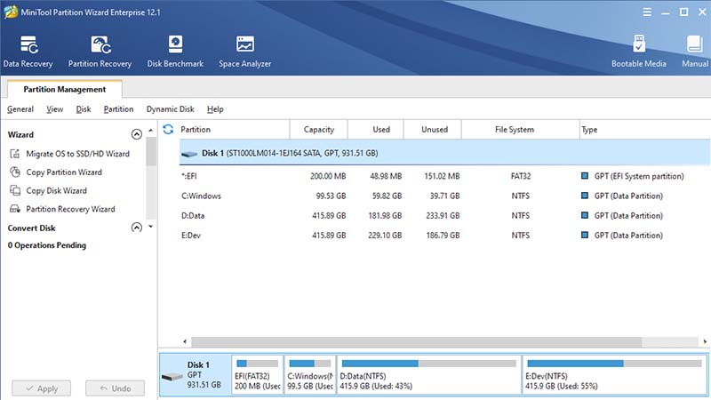
Task: Open the Dynamic Disk menu
Action: (x=170, y=109)
